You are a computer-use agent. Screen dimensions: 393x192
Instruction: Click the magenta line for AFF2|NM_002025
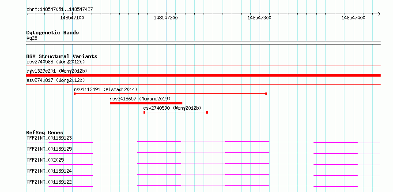pos(204,164)
